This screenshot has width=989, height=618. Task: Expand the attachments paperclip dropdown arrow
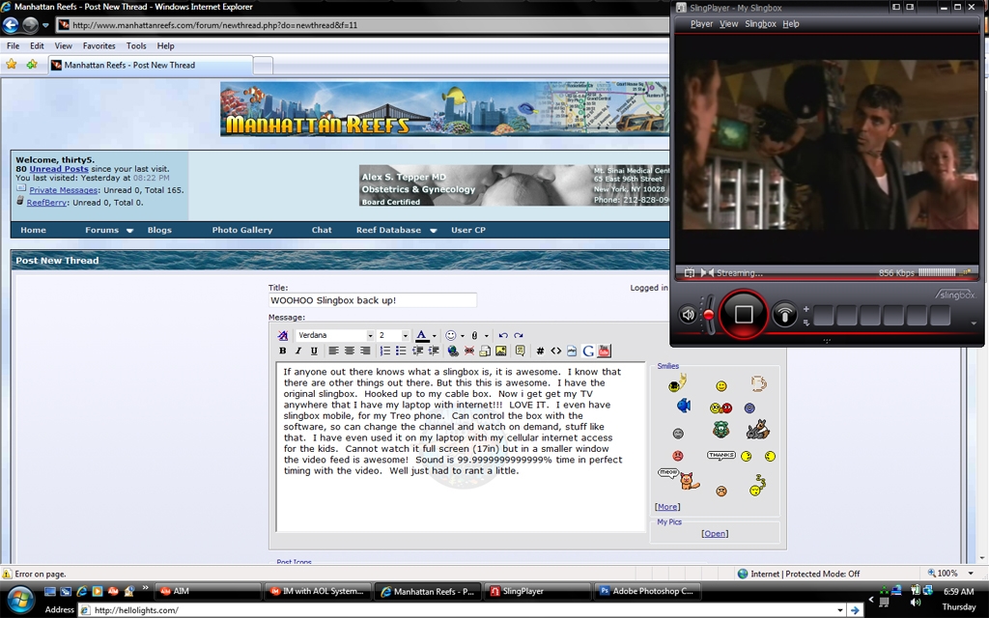(x=487, y=336)
